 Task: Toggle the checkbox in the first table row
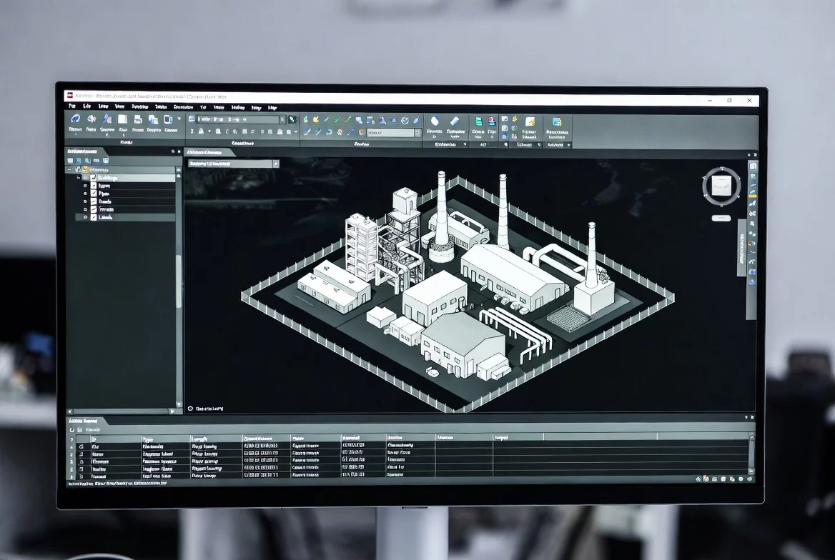click(81, 446)
